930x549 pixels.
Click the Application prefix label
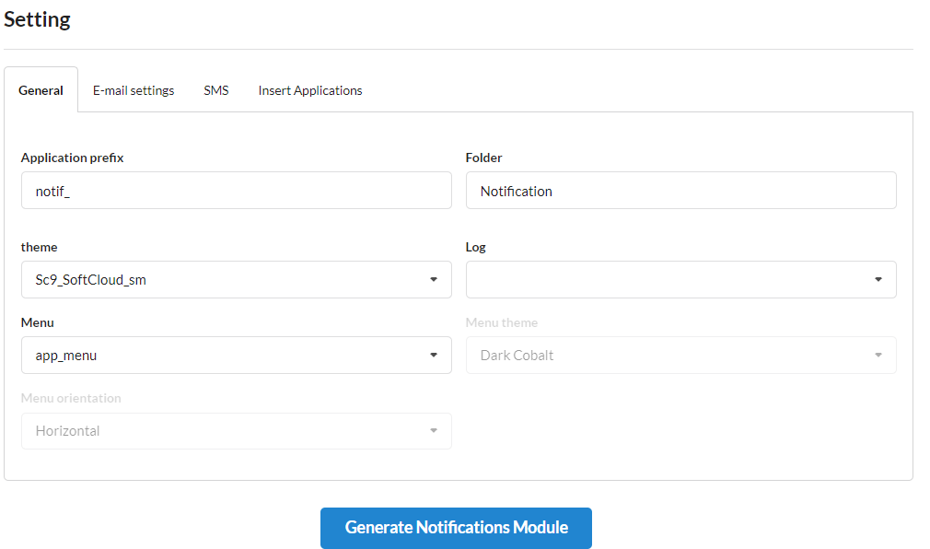point(73,158)
